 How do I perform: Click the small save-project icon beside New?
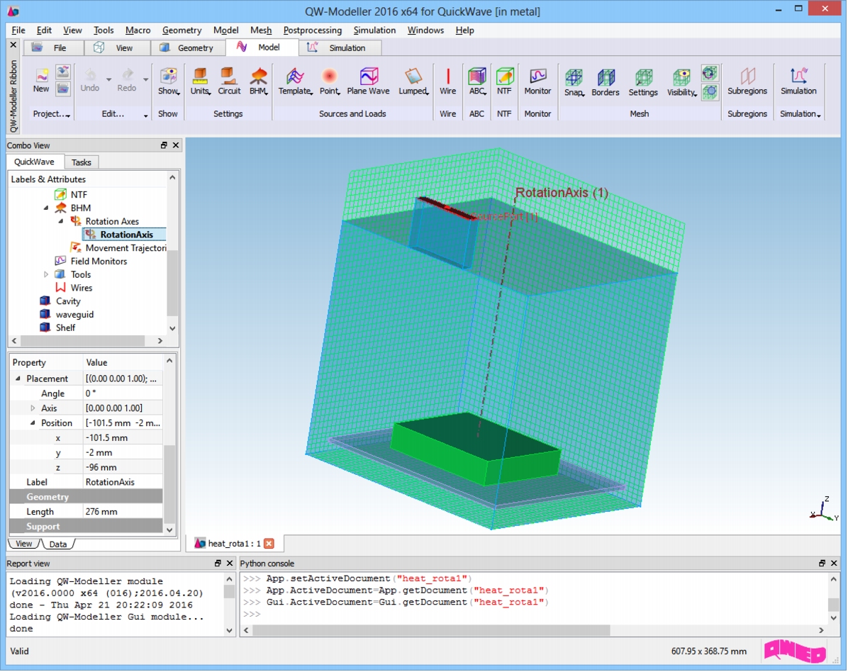(63, 72)
